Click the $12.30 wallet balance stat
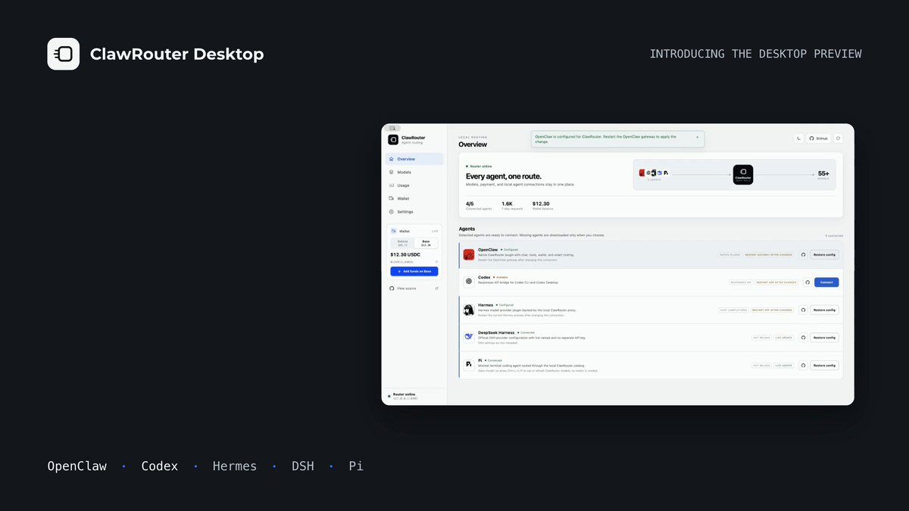This screenshot has height=511, width=909. pyautogui.click(x=542, y=205)
